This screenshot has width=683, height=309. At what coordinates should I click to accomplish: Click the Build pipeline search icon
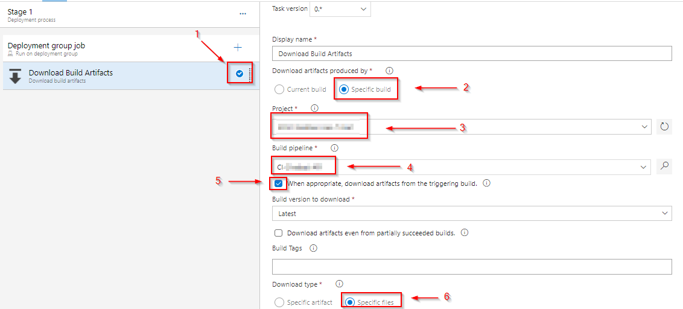(664, 167)
